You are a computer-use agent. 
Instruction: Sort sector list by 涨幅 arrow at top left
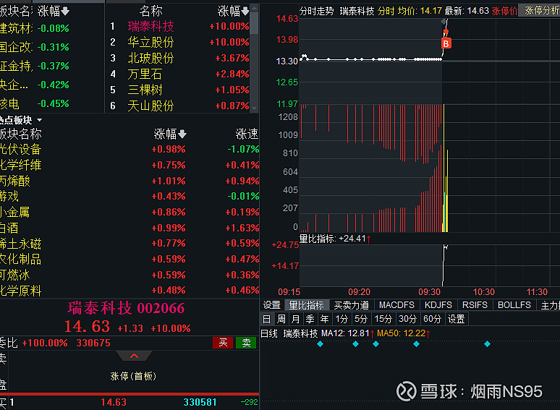tap(65, 12)
